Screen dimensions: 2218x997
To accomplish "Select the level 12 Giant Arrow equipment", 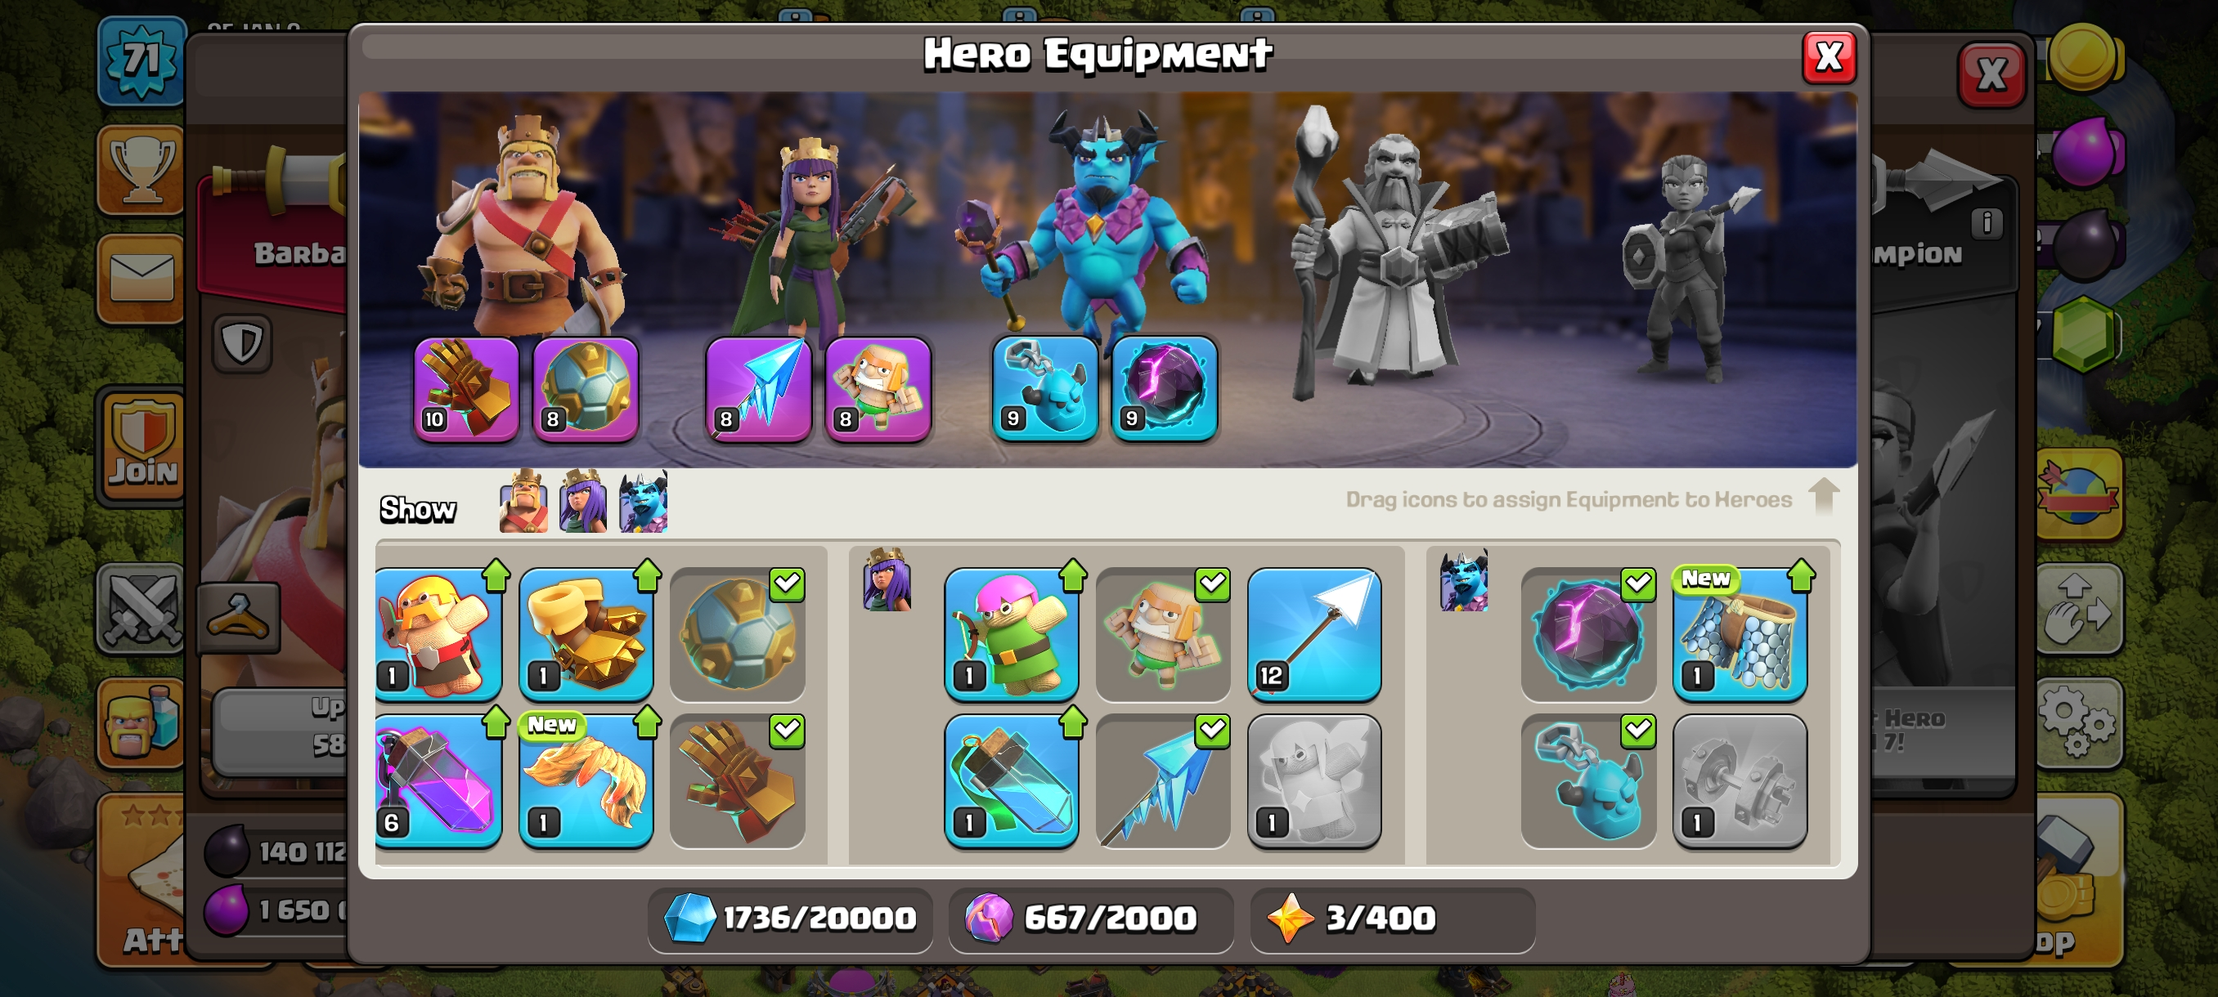I will coord(1314,634).
